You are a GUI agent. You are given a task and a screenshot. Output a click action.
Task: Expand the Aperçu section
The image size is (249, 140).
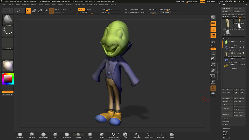[225, 132]
